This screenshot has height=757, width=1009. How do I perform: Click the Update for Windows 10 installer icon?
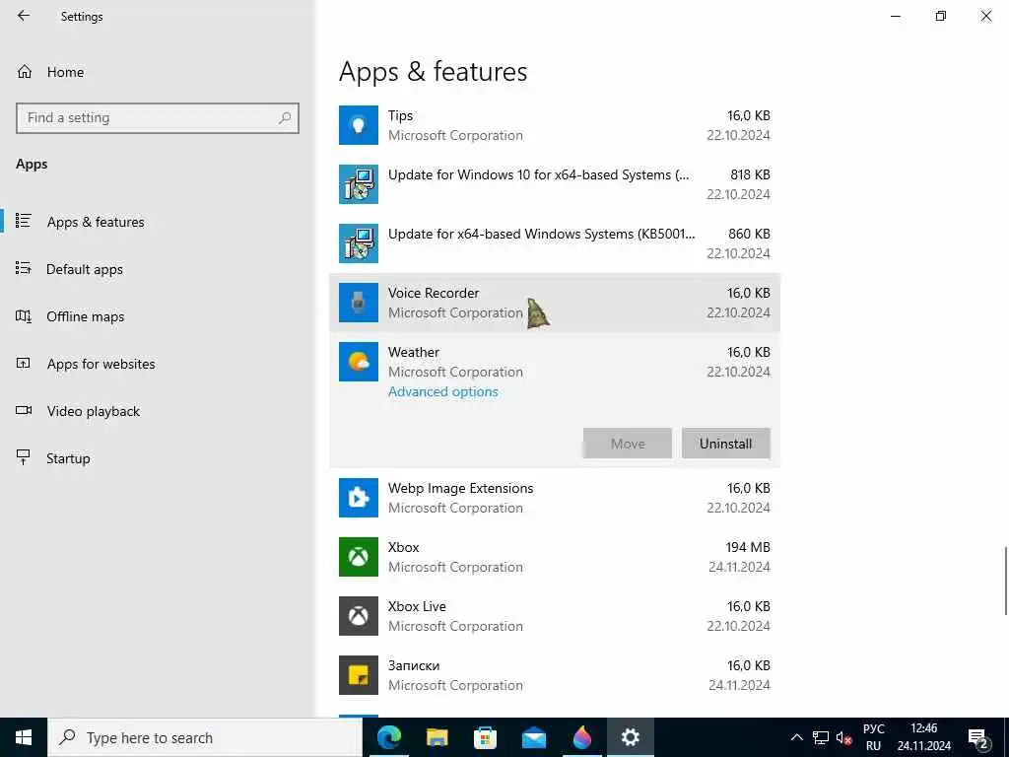coord(359,184)
